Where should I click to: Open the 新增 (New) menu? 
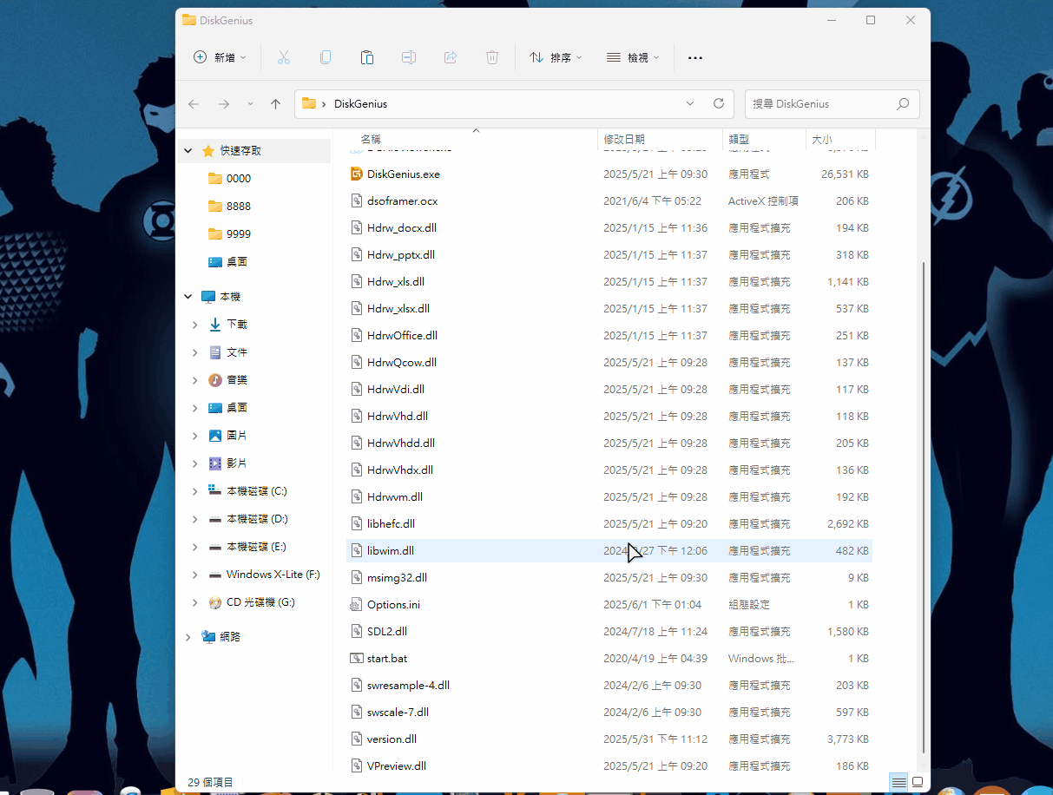click(x=220, y=57)
